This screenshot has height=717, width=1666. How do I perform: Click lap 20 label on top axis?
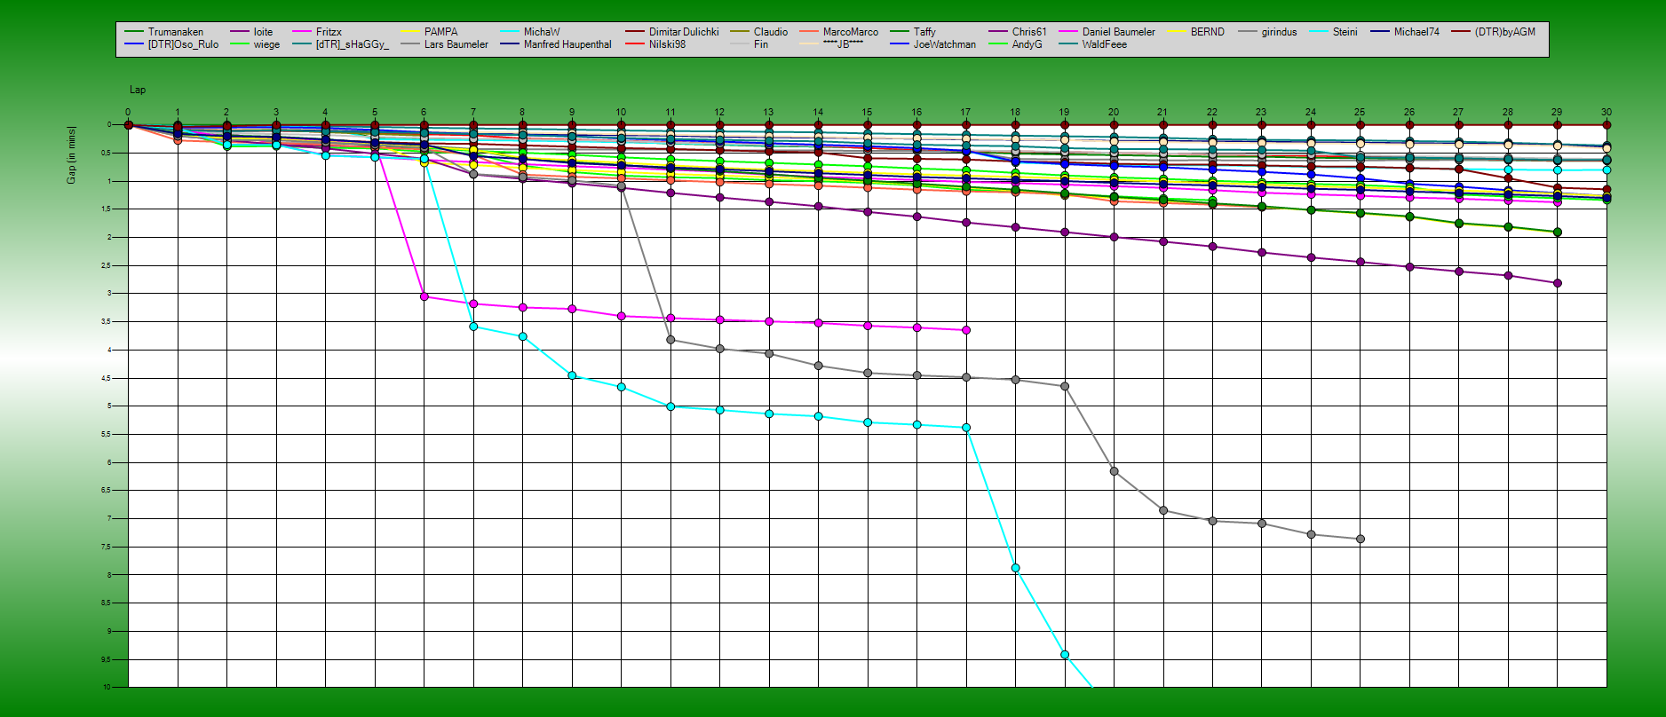[1114, 113]
